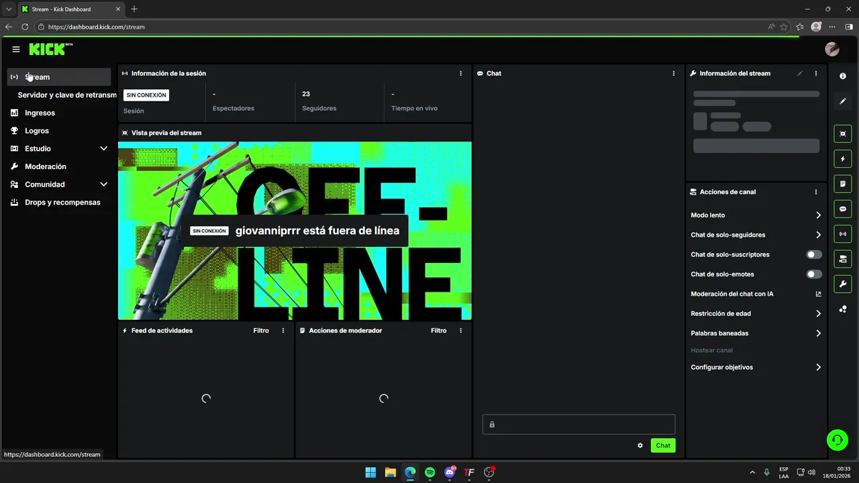Open Filtro in Feed de actividades

[261, 331]
